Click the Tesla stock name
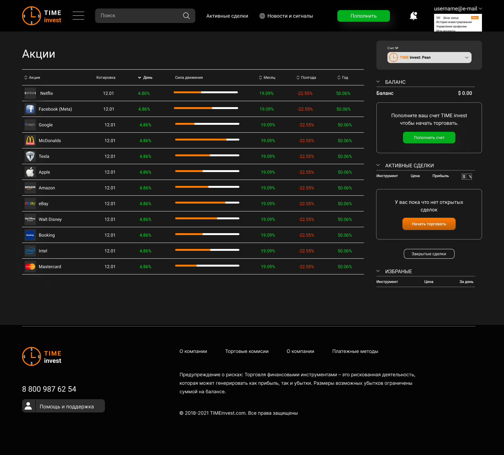 [44, 156]
